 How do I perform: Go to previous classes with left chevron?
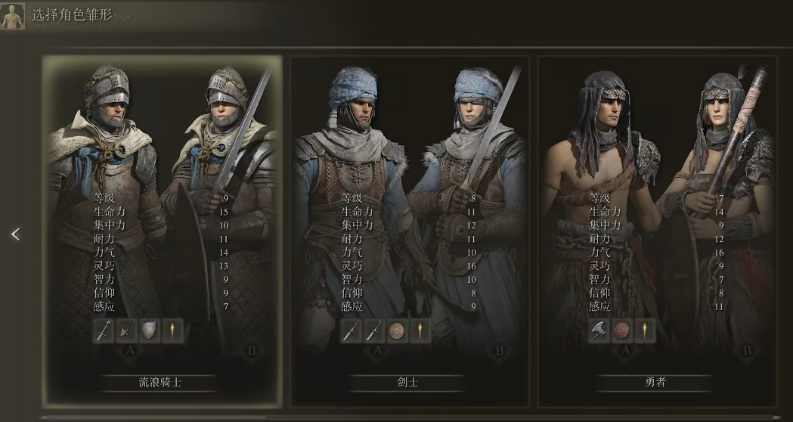[x=16, y=234]
